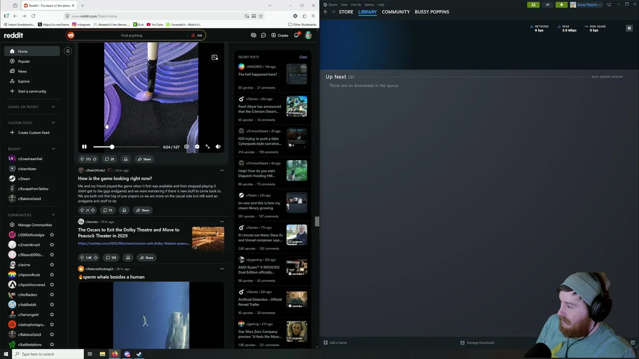The height and width of the screenshot is (359, 639).
Task: Share the PathOfExile2 post
Action: pos(143,210)
